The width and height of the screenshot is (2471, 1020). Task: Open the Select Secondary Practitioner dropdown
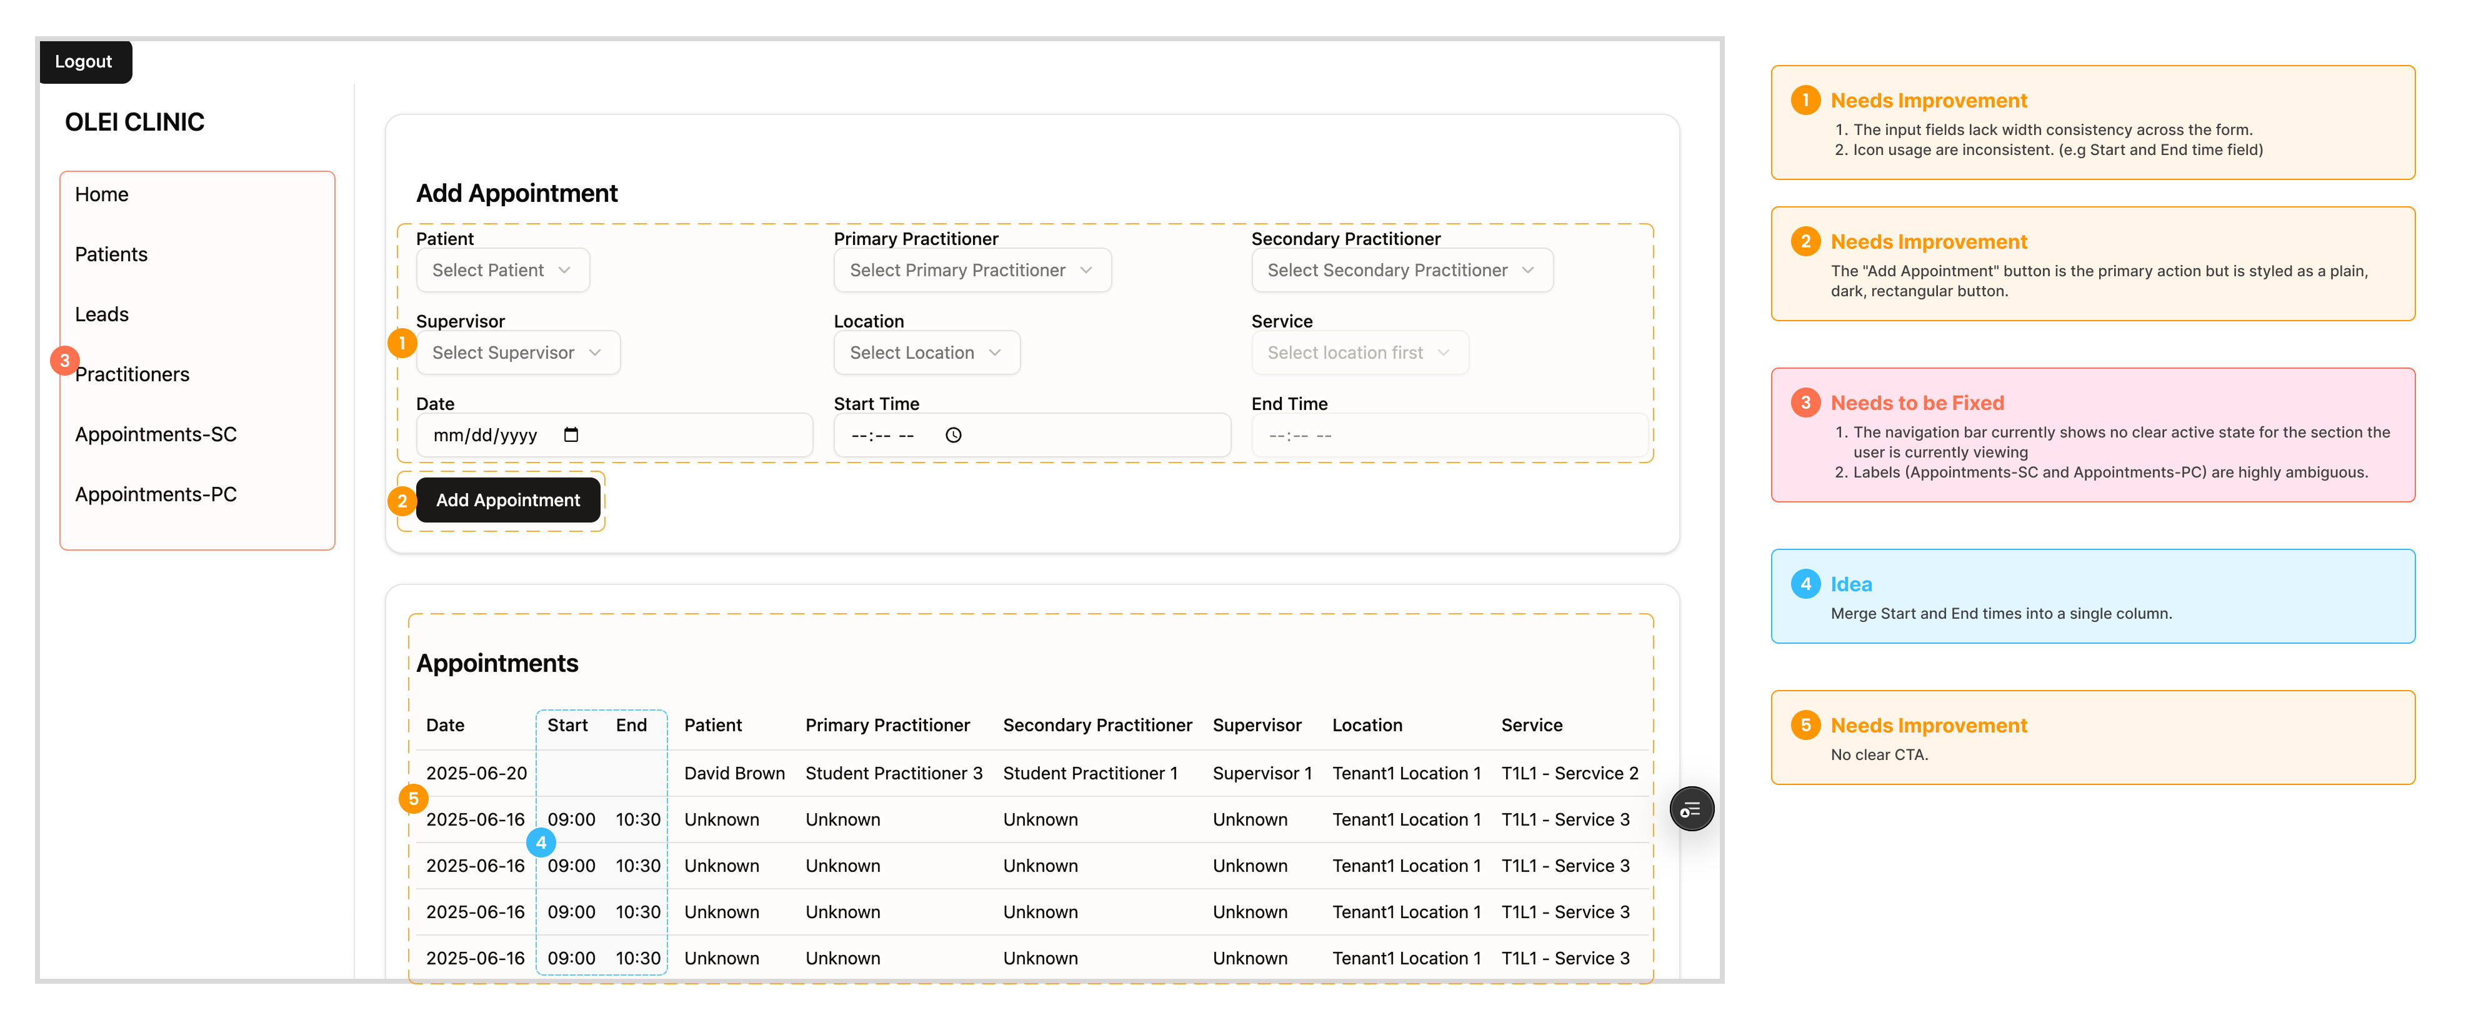[x=1402, y=271]
